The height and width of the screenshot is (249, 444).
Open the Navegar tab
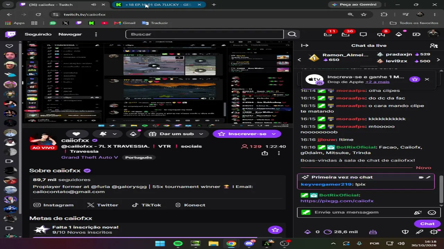[70, 34]
